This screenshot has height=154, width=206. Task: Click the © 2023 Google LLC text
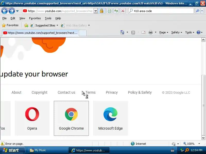176,93
